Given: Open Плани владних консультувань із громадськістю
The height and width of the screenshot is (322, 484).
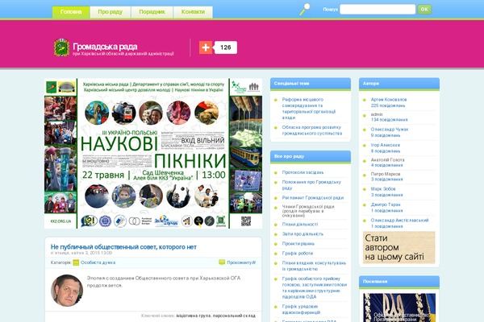Looking at the screenshot, I should coord(314,266).
